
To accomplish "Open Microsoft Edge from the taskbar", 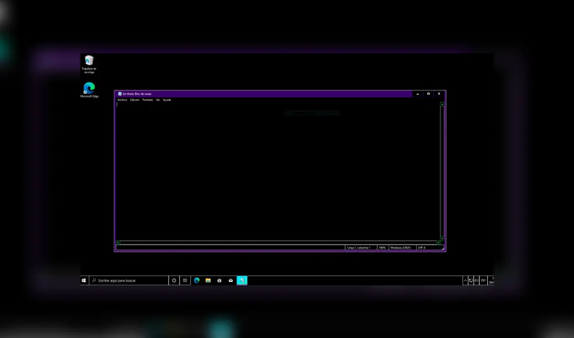I will coord(197,280).
